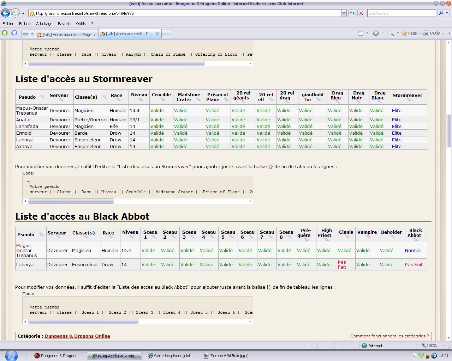The height and width of the screenshot is (361, 452).
Task: Refresh the page with the green arrows icon
Action: (352, 13)
